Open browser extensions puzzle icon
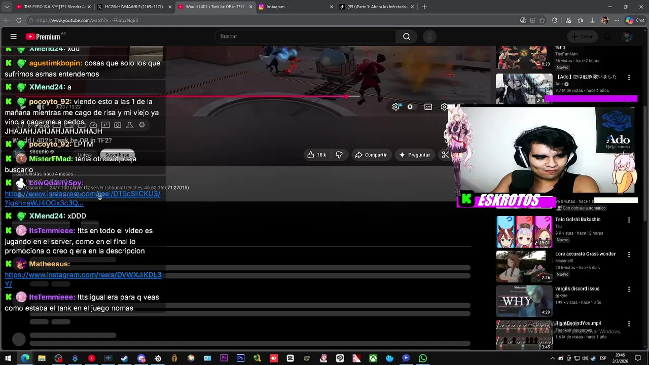 554,20
